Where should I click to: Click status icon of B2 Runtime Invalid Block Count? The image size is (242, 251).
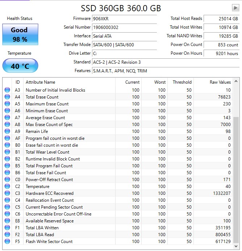(7, 159)
